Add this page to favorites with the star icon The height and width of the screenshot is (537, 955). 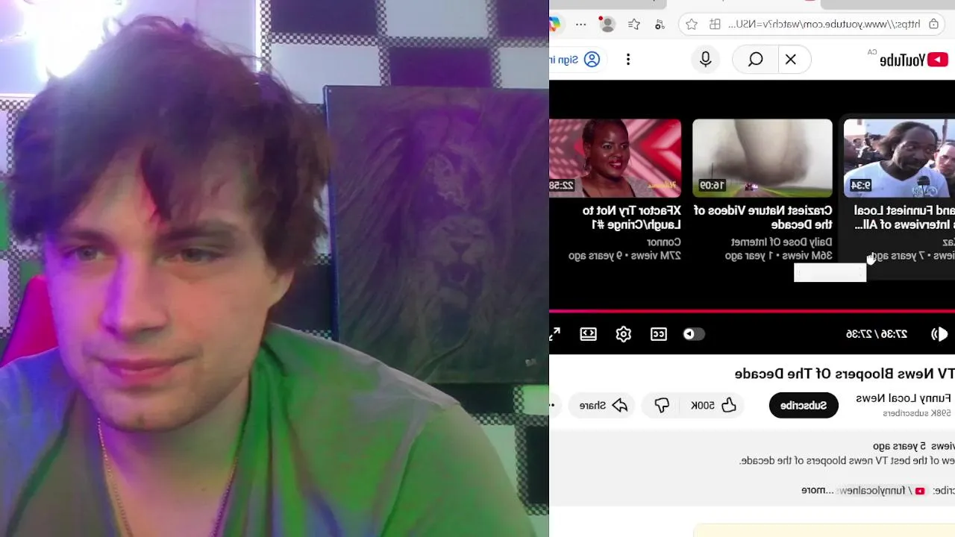coord(692,24)
